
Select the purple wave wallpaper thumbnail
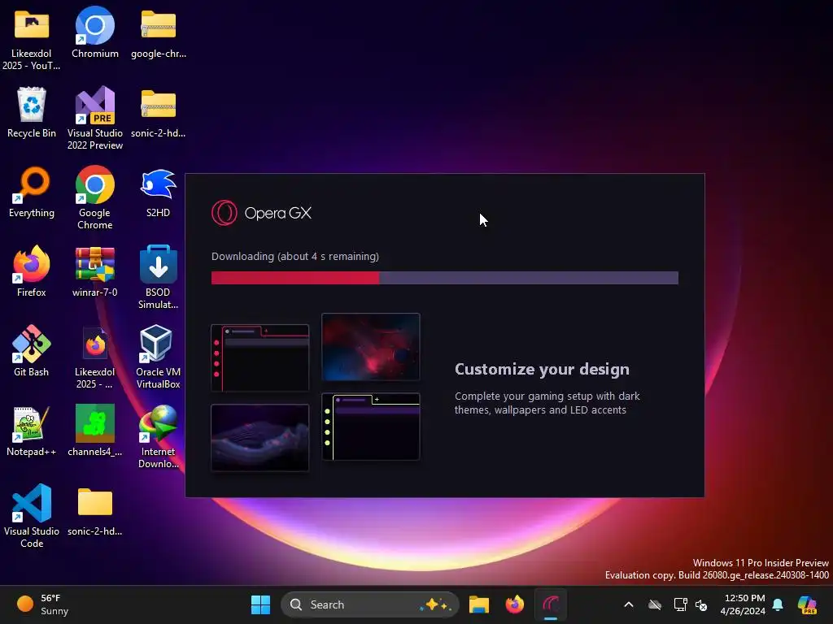(259, 438)
